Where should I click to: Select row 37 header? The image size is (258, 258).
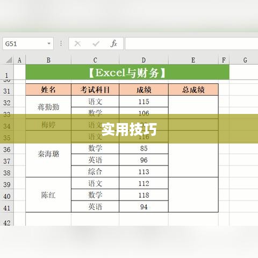[x=6, y=160]
